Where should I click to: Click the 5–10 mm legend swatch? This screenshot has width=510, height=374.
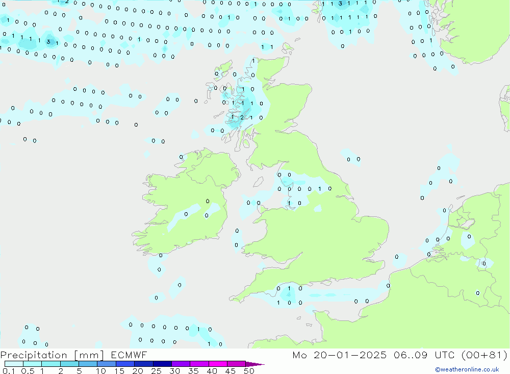point(88,364)
